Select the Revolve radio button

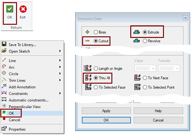(145, 41)
